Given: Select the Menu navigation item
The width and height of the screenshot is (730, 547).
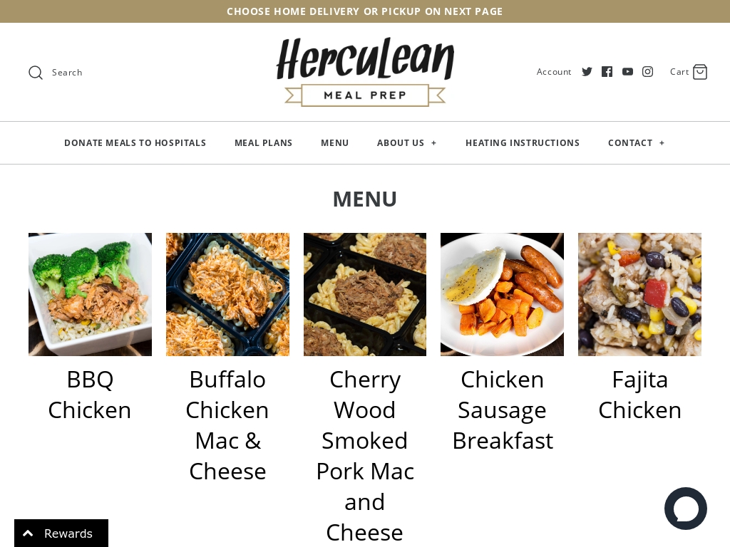Looking at the screenshot, I should coord(335,142).
